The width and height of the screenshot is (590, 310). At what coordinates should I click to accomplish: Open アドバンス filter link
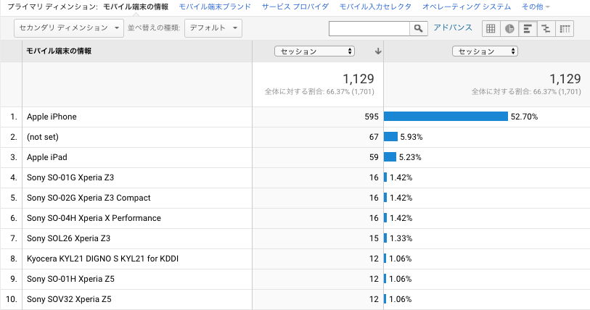pyautogui.click(x=453, y=28)
